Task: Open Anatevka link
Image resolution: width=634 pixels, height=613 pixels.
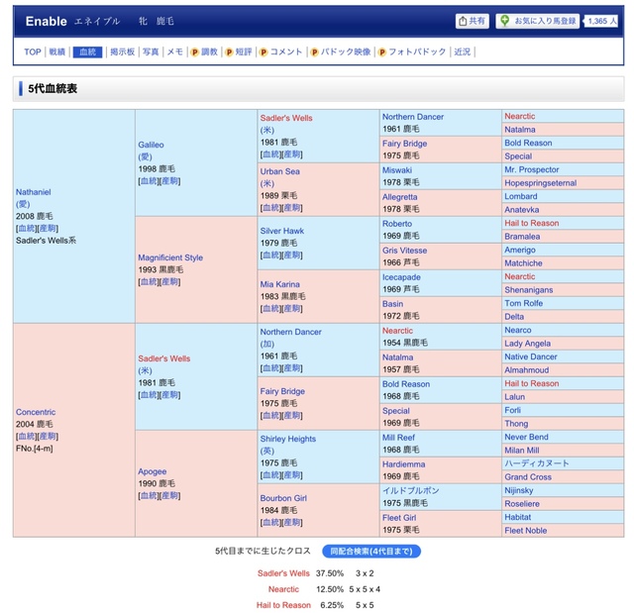Action: 522,210
